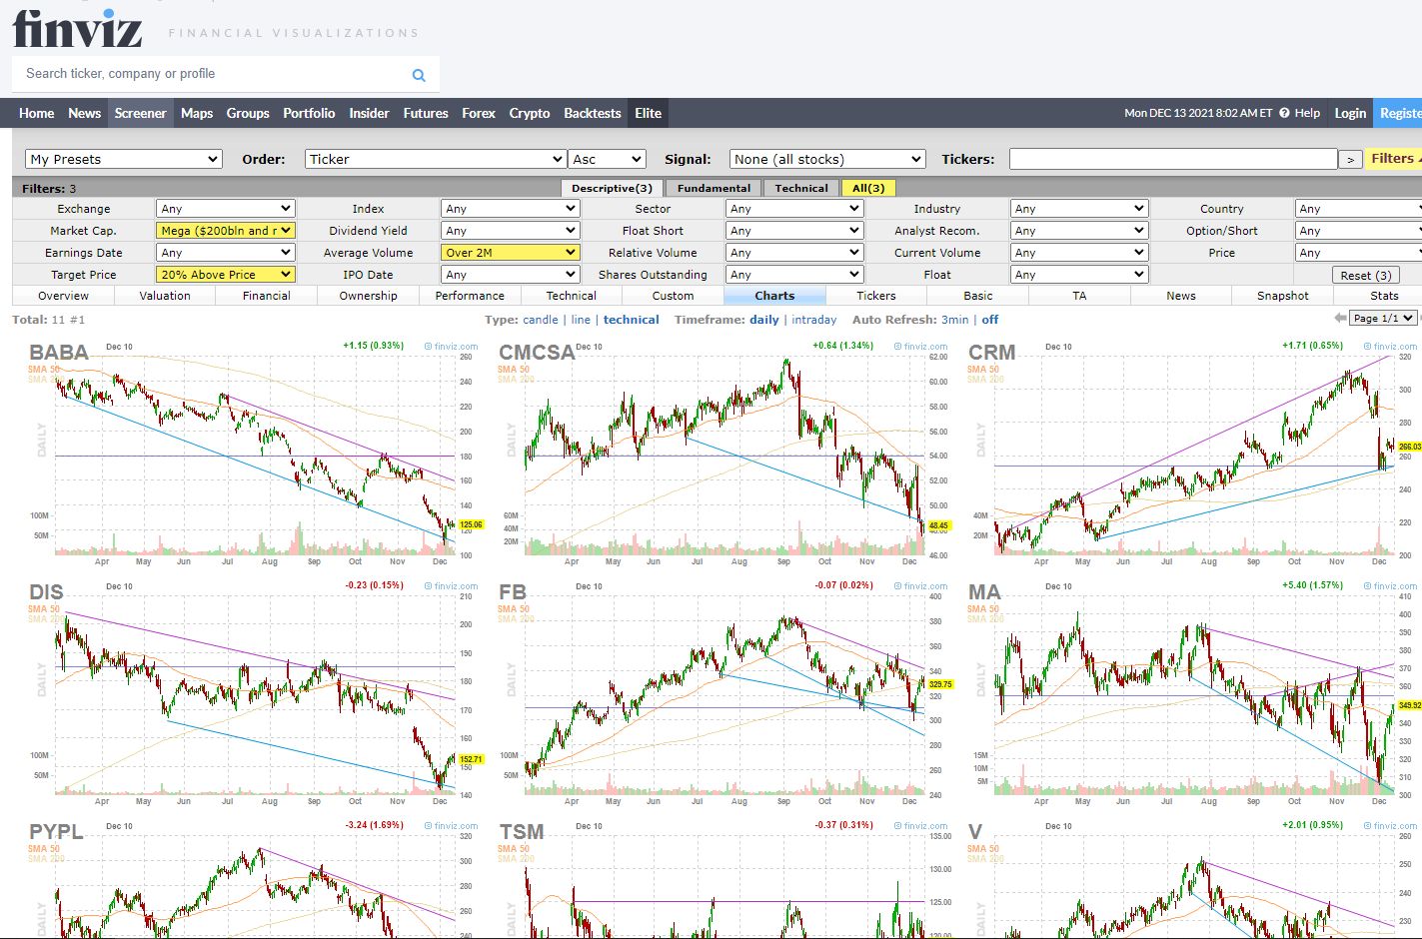Open the Elite menu item
Viewport: 1422px width, 939px height.
click(x=649, y=113)
